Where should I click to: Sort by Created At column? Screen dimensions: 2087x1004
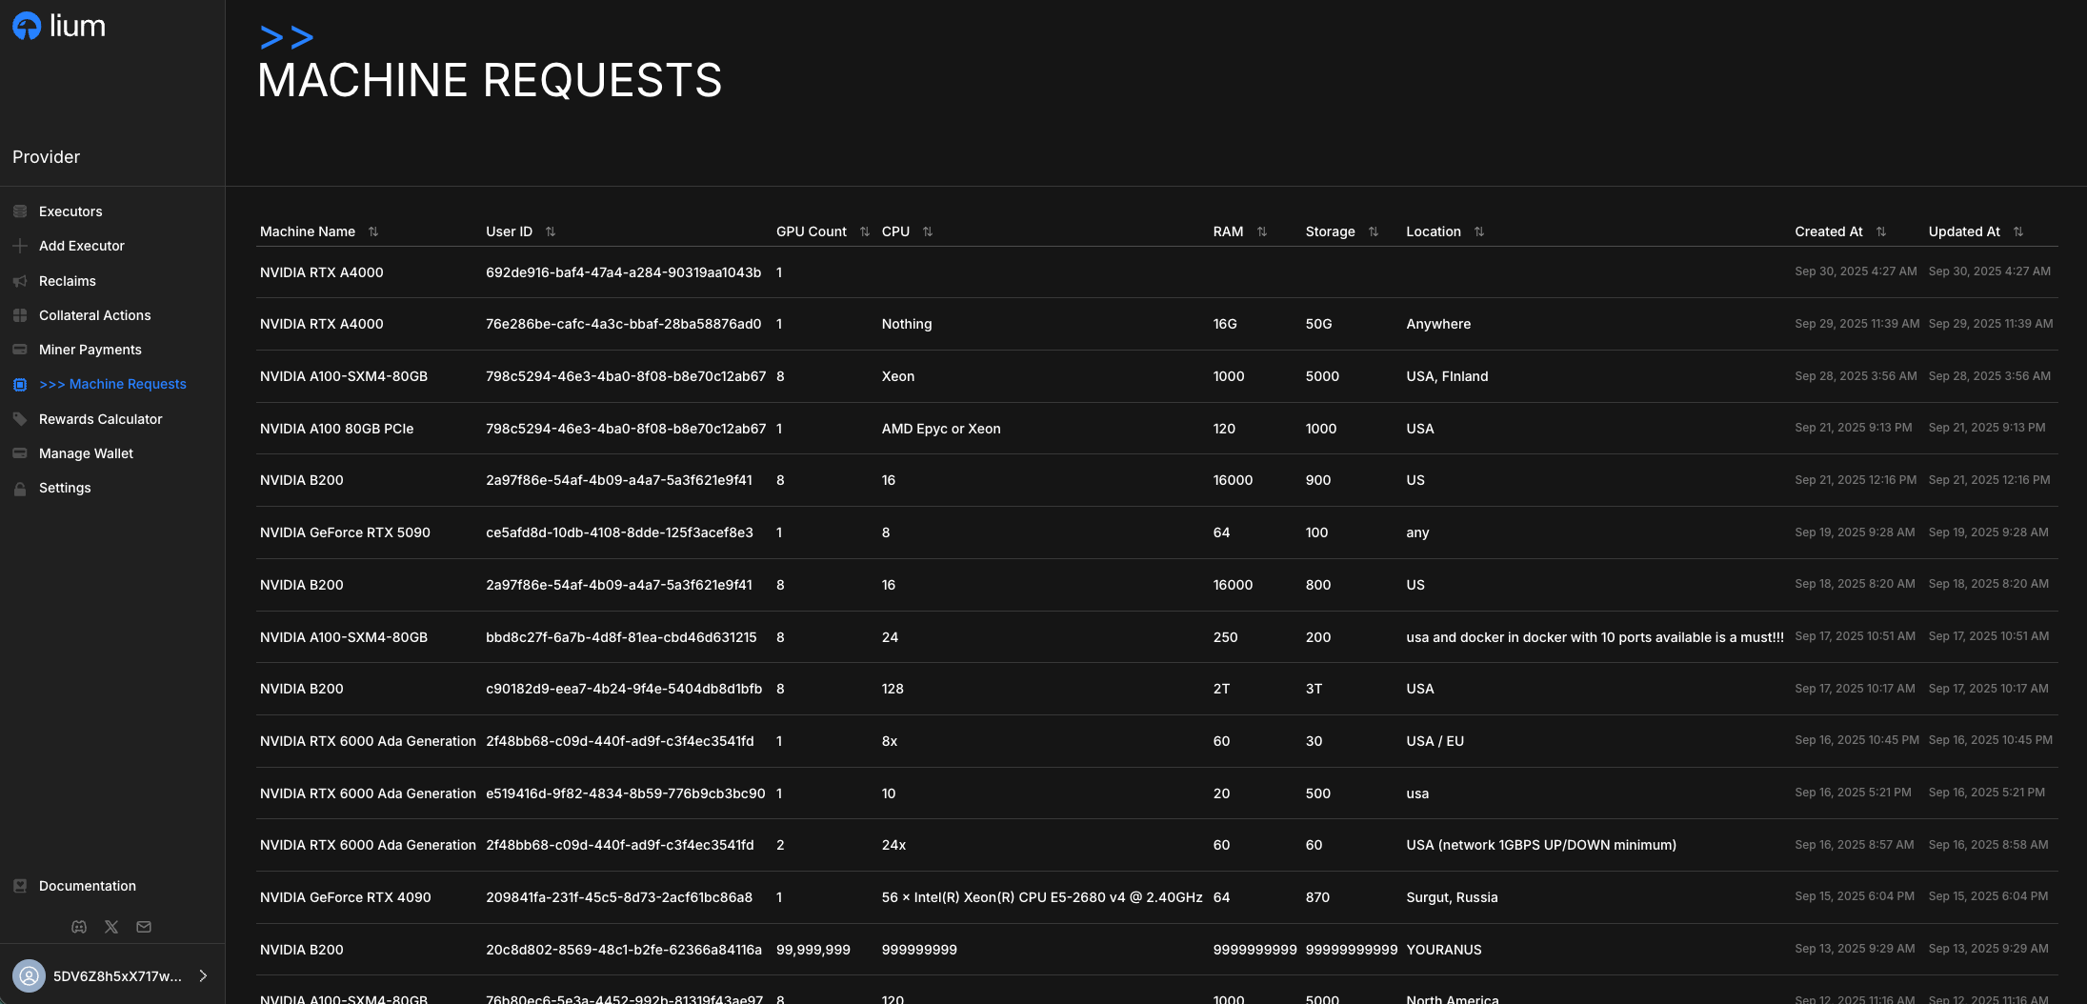pyautogui.click(x=1880, y=231)
